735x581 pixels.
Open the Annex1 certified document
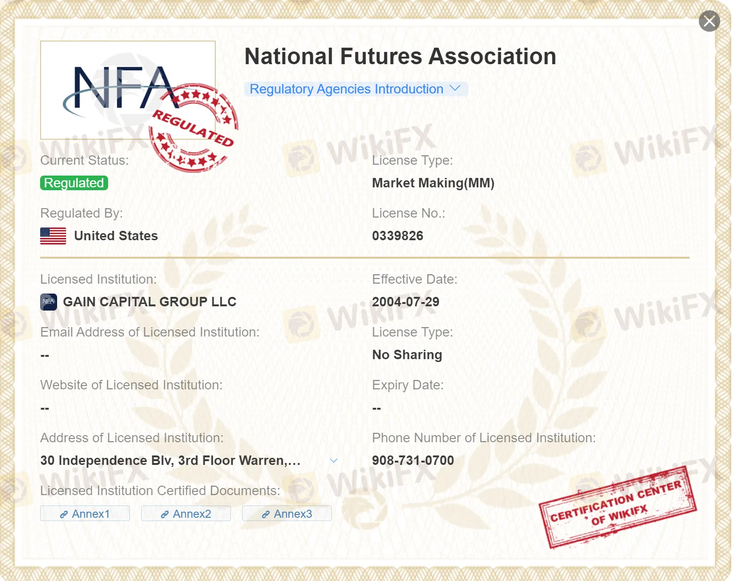point(85,514)
